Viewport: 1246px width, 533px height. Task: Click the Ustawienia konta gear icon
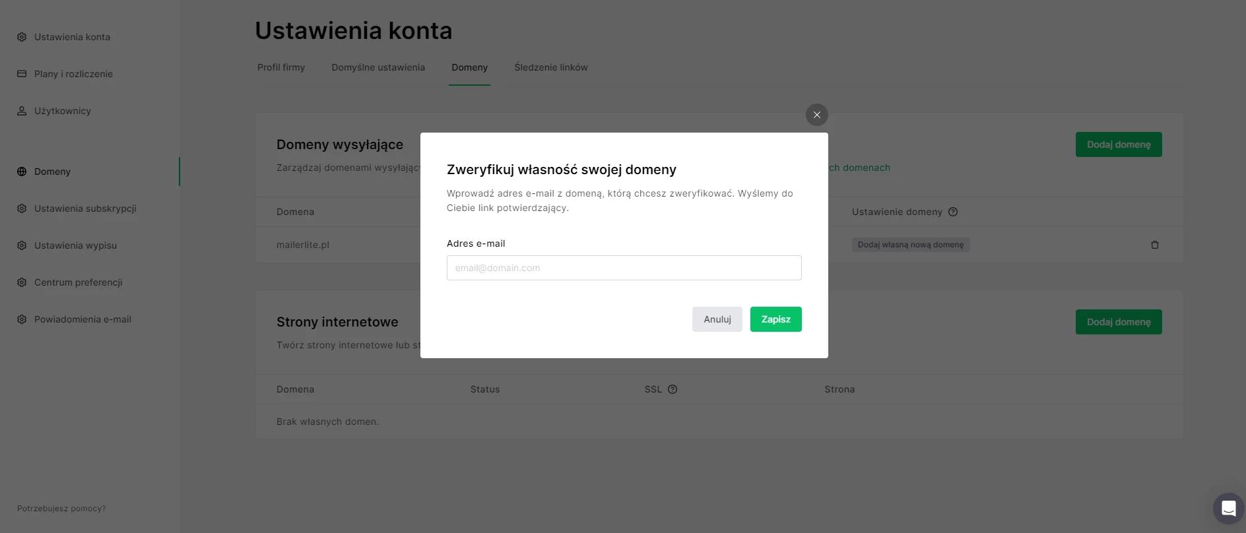[22, 37]
